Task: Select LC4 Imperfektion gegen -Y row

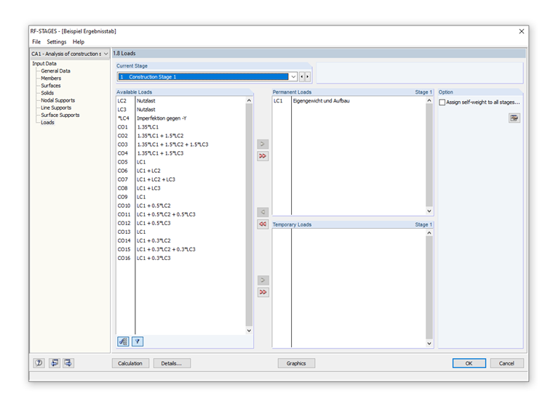Action: 181,118
